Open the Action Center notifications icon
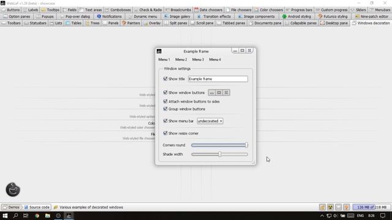The height and width of the screenshot is (220, 392). (383, 216)
